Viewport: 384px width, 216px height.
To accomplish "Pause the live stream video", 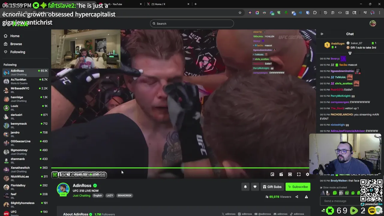I will click(60, 174).
